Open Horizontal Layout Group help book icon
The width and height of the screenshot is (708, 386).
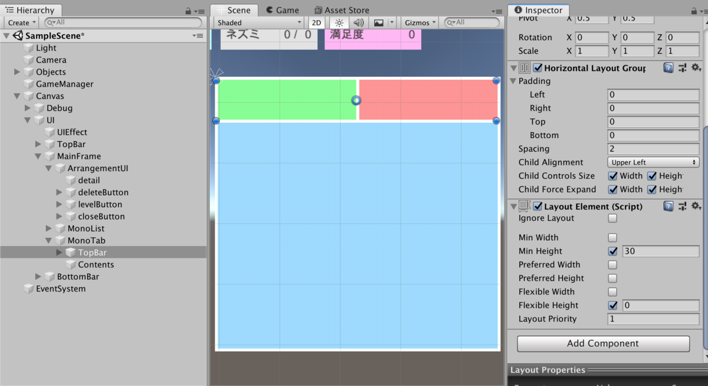[x=668, y=68]
